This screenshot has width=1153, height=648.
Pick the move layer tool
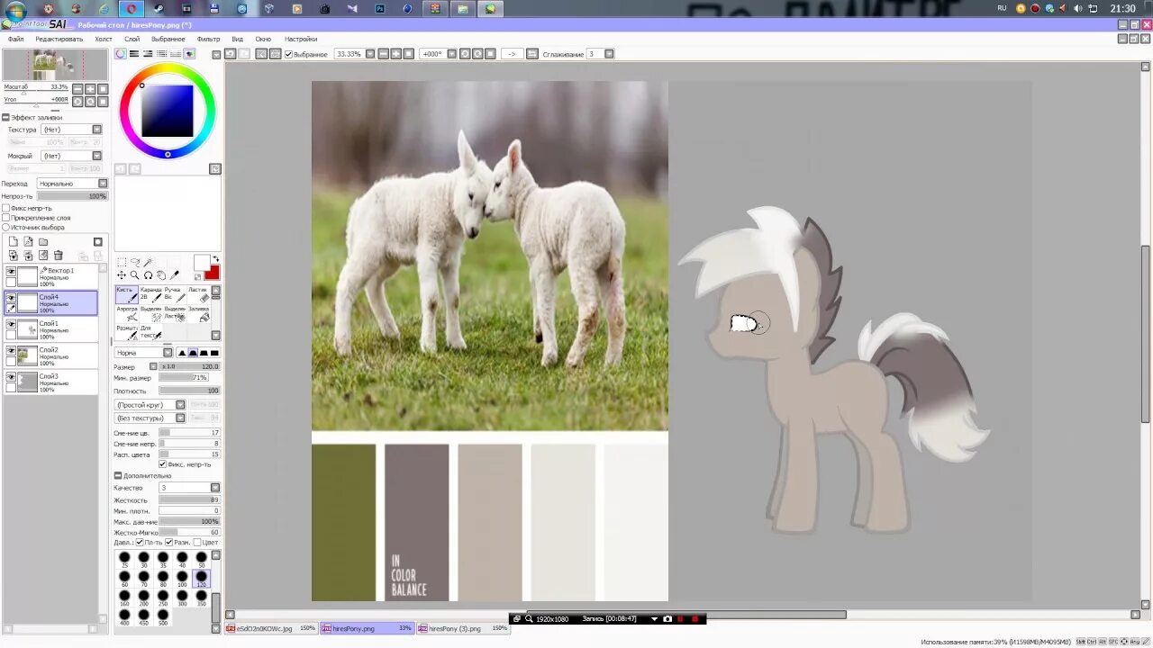pos(122,275)
